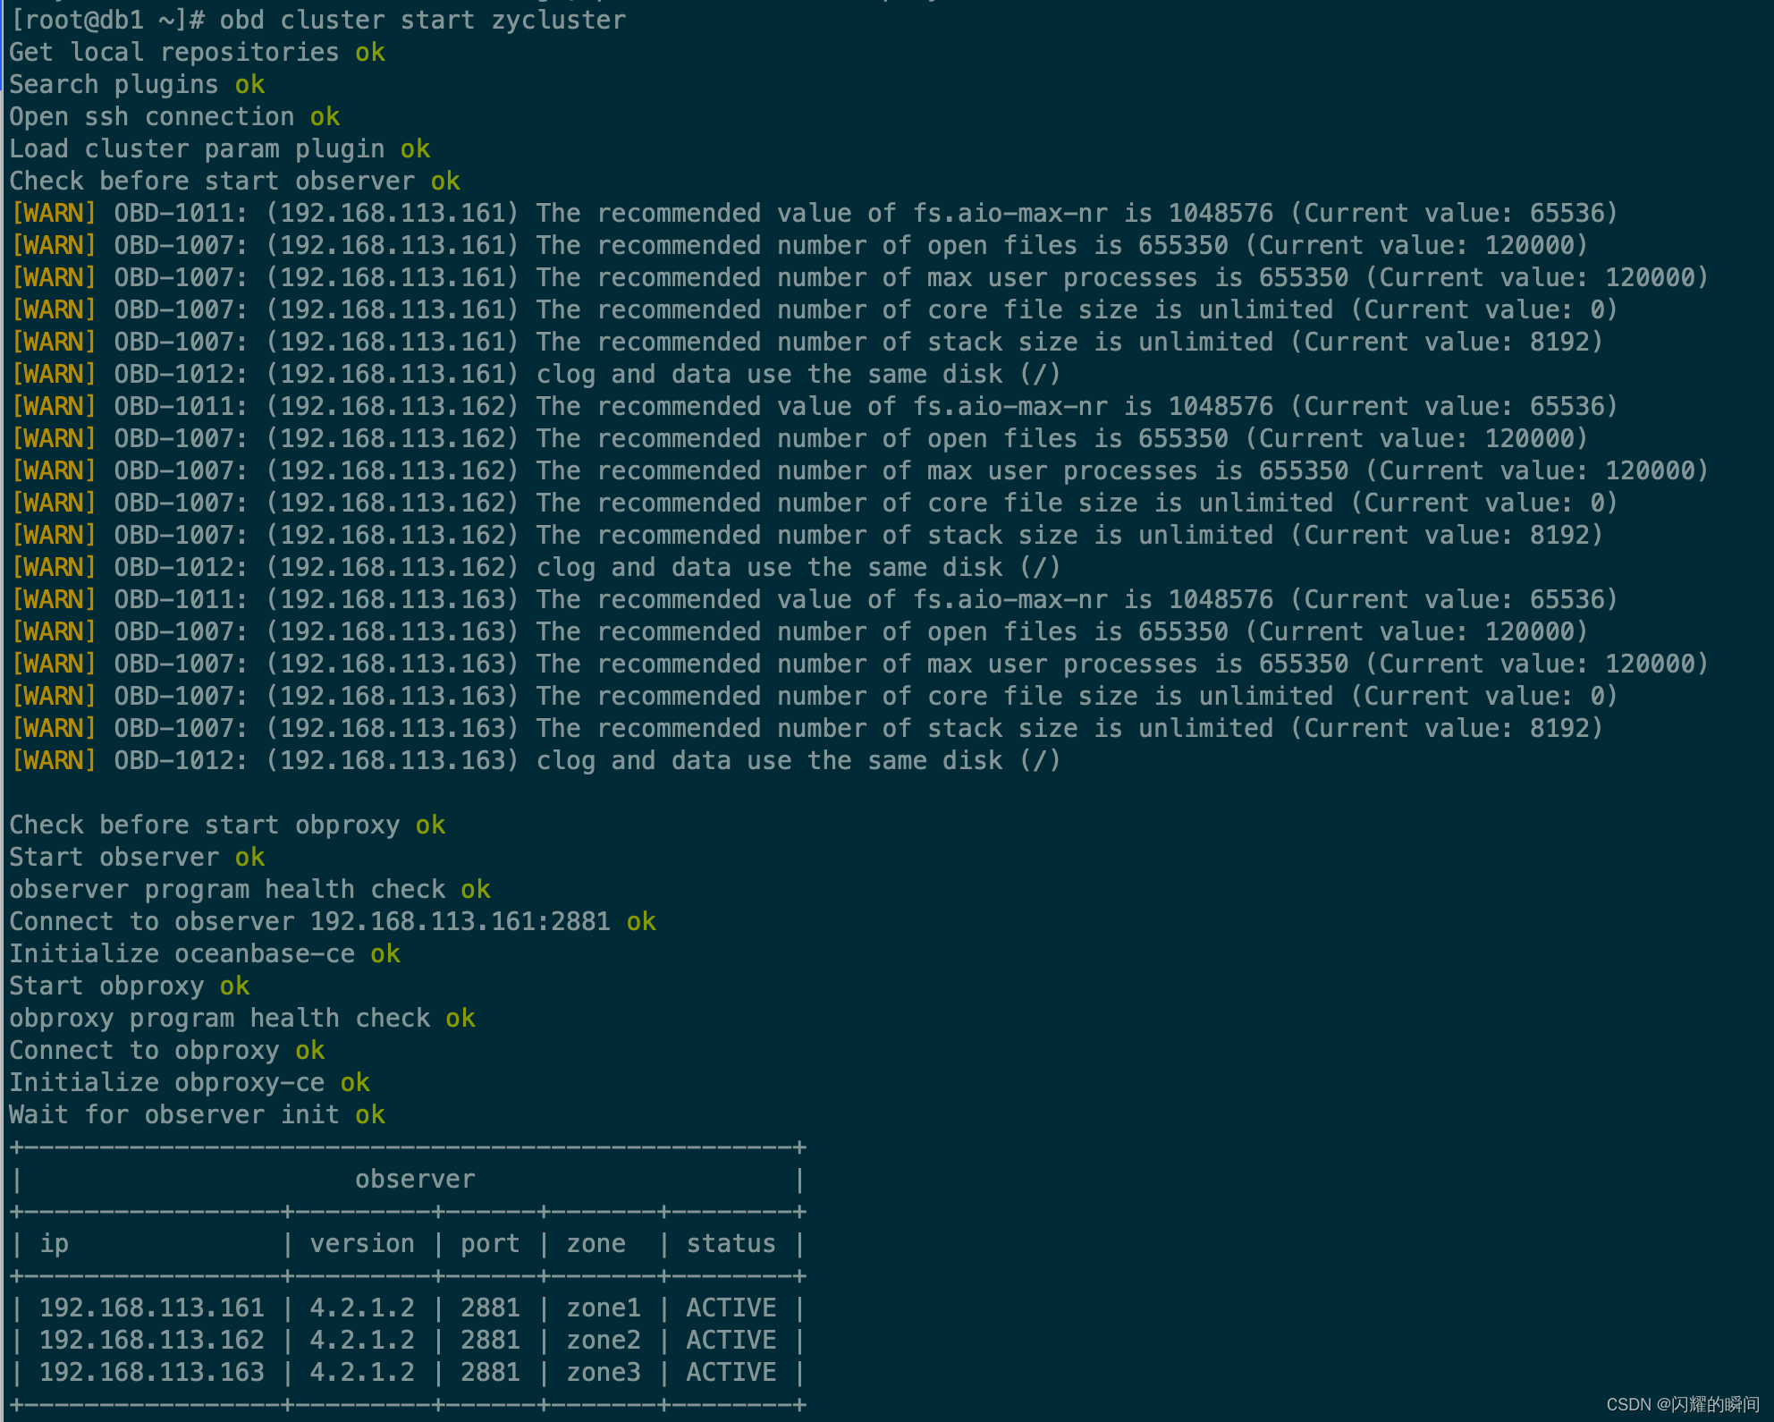This screenshot has width=1774, height=1422.
Task: Click the 'observer' table title
Action: (415, 1179)
